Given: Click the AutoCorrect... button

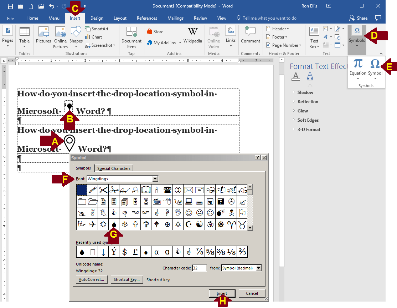Looking at the screenshot, I should coord(91,279).
